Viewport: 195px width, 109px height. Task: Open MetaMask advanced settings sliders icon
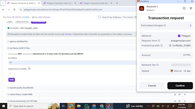coord(191,8)
